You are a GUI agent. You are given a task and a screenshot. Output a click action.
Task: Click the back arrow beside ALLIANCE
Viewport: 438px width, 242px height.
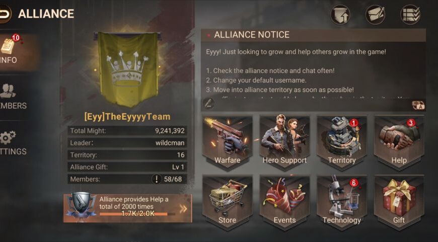click(x=5, y=14)
